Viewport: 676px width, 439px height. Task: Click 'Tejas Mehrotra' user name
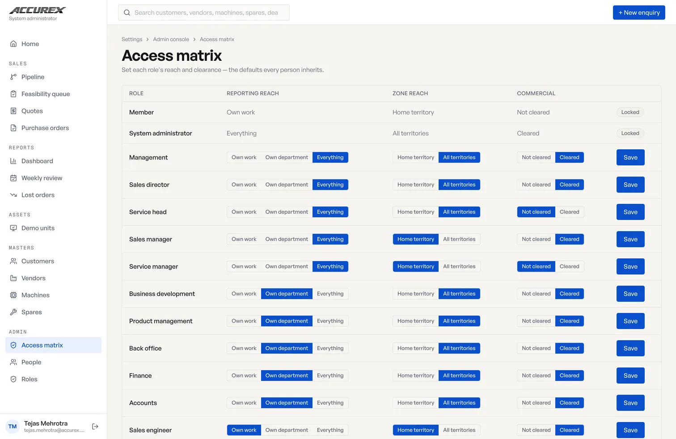46,423
